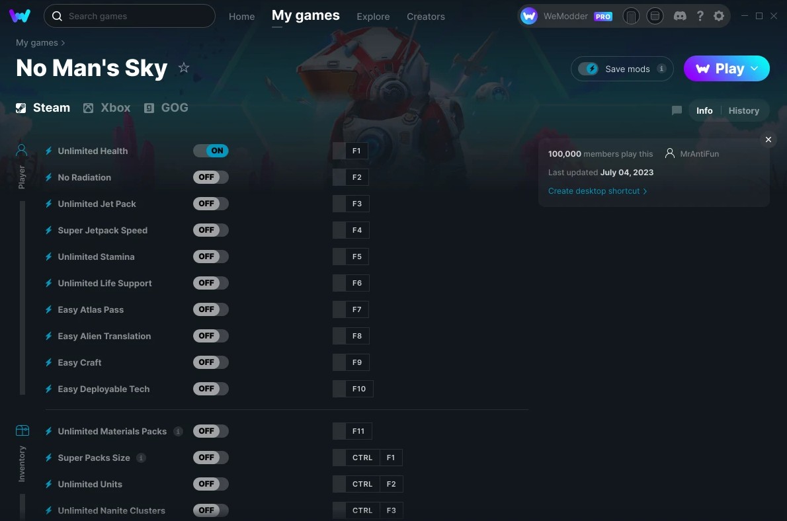Open settings gear icon
Image resolution: width=787 pixels, height=521 pixels.
[x=719, y=16]
